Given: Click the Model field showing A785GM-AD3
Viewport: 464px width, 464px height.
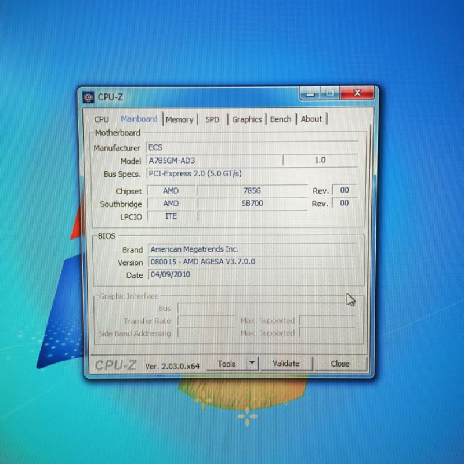Looking at the screenshot, I should (x=213, y=160).
